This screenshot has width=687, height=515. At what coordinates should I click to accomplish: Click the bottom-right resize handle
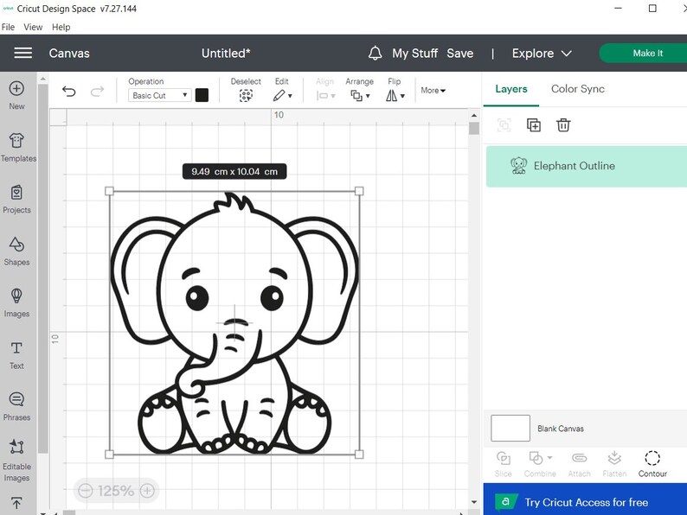pos(359,455)
